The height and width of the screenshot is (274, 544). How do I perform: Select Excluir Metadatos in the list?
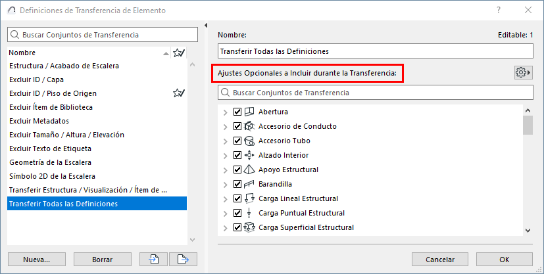pyautogui.click(x=39, y=121)
